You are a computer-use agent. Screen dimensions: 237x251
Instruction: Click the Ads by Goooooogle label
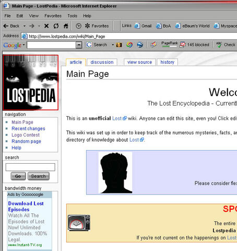click(25, 195)
